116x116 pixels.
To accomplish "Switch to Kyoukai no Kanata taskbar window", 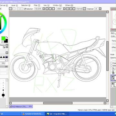I will (33, 114).
